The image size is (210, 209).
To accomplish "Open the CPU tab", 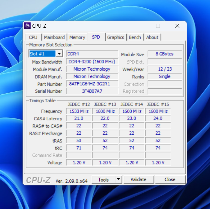I will 33,37.
